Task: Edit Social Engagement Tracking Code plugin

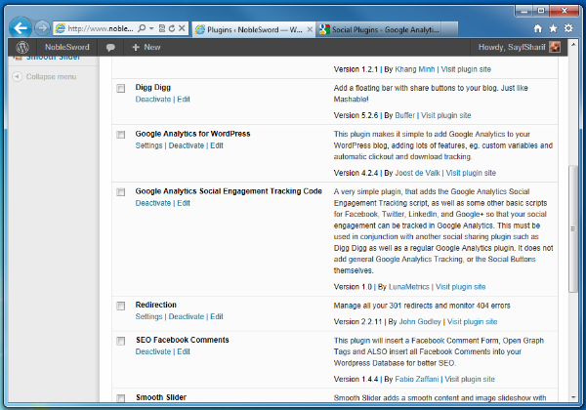Action: (184, 203)
